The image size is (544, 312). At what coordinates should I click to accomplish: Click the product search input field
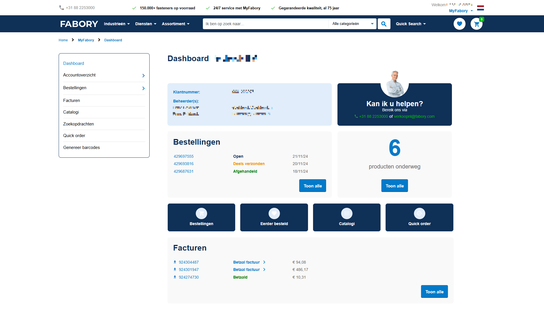pyautogui.click(x=265, y=24)
